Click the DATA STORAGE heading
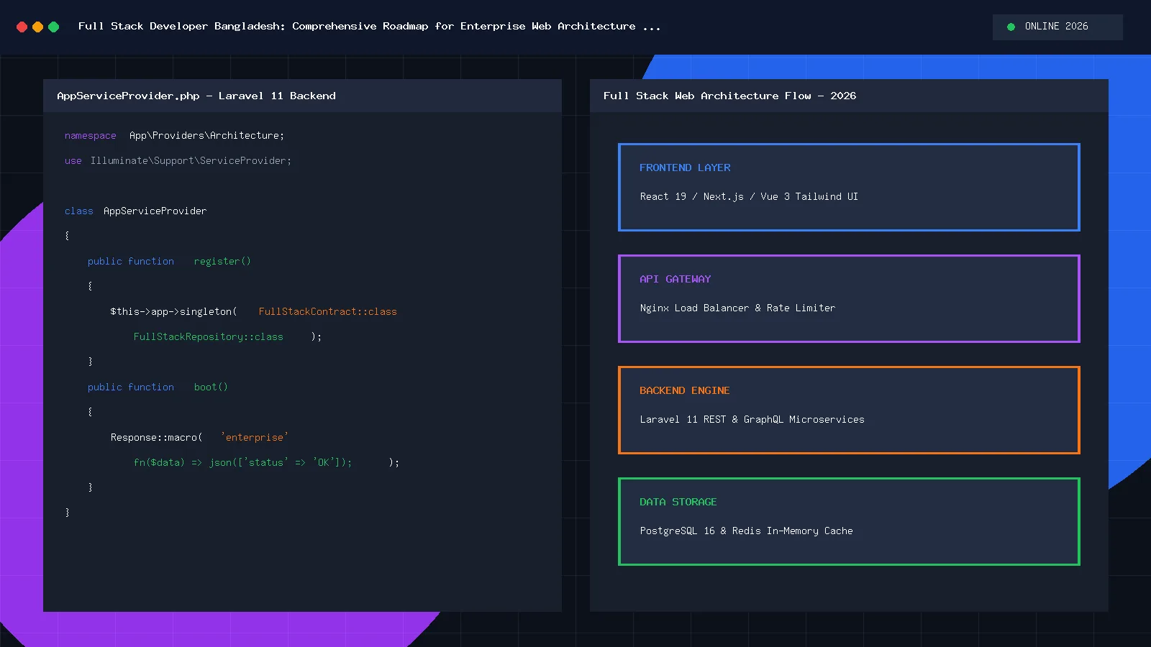Screen dimensions: 1151x647 [x=678, y=502]
